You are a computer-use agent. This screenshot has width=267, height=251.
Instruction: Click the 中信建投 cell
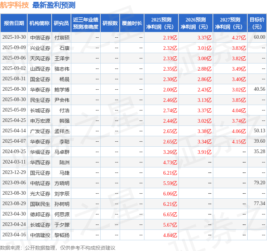(40, 235)
